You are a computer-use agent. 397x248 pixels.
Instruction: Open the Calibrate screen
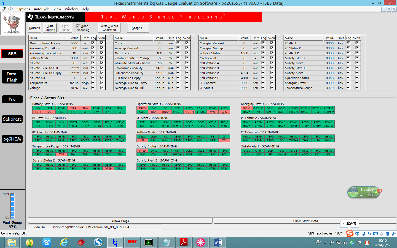click(x=12, y=119)
